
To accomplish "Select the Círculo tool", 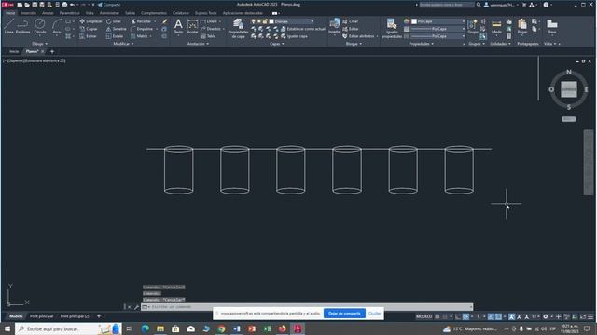I will click(x=39, y=26).
